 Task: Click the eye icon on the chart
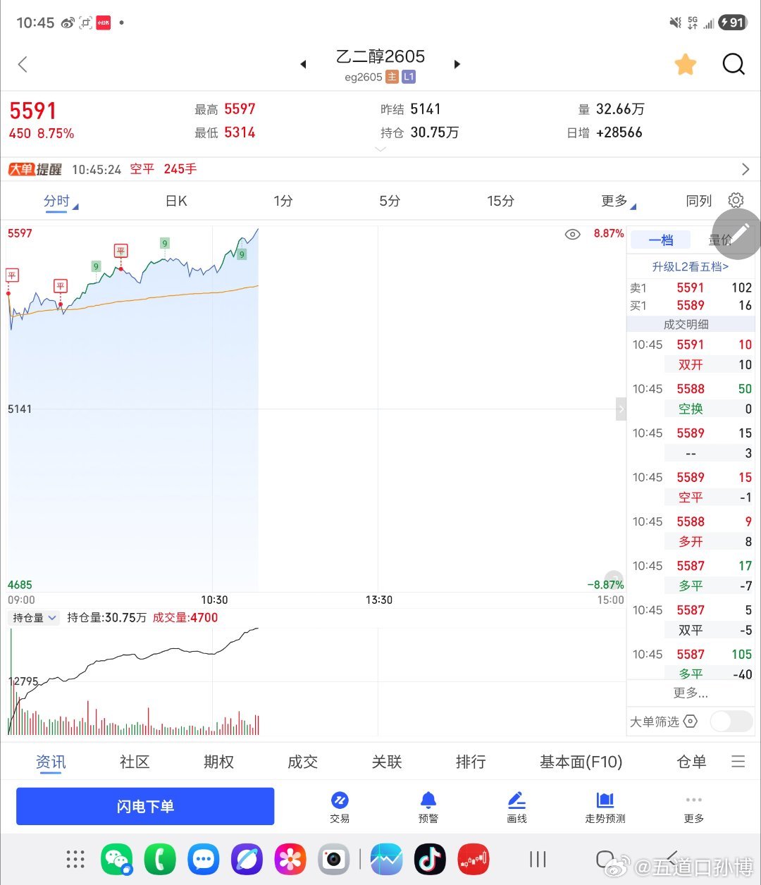pos(572,233)
